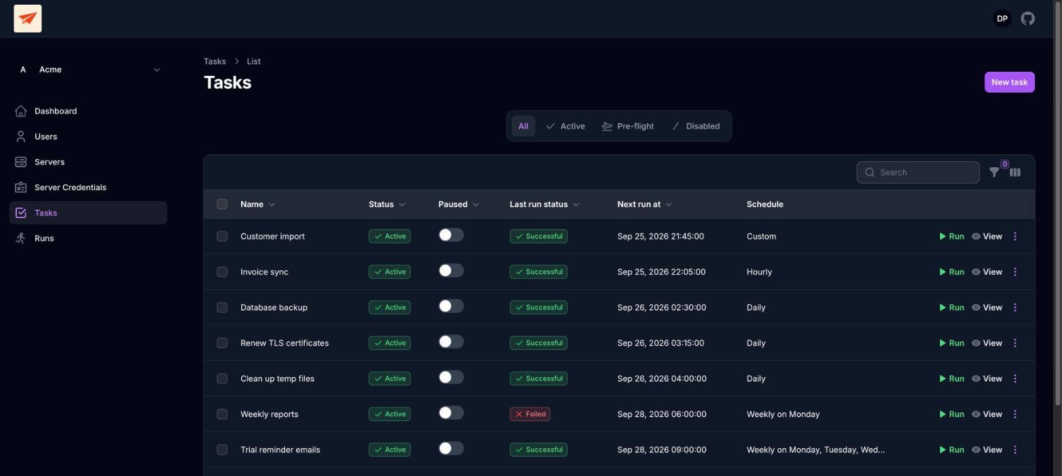Screen dimensions: 1062x476
Task: View the Renew TLS certificates task
Action: pos(987,343)
